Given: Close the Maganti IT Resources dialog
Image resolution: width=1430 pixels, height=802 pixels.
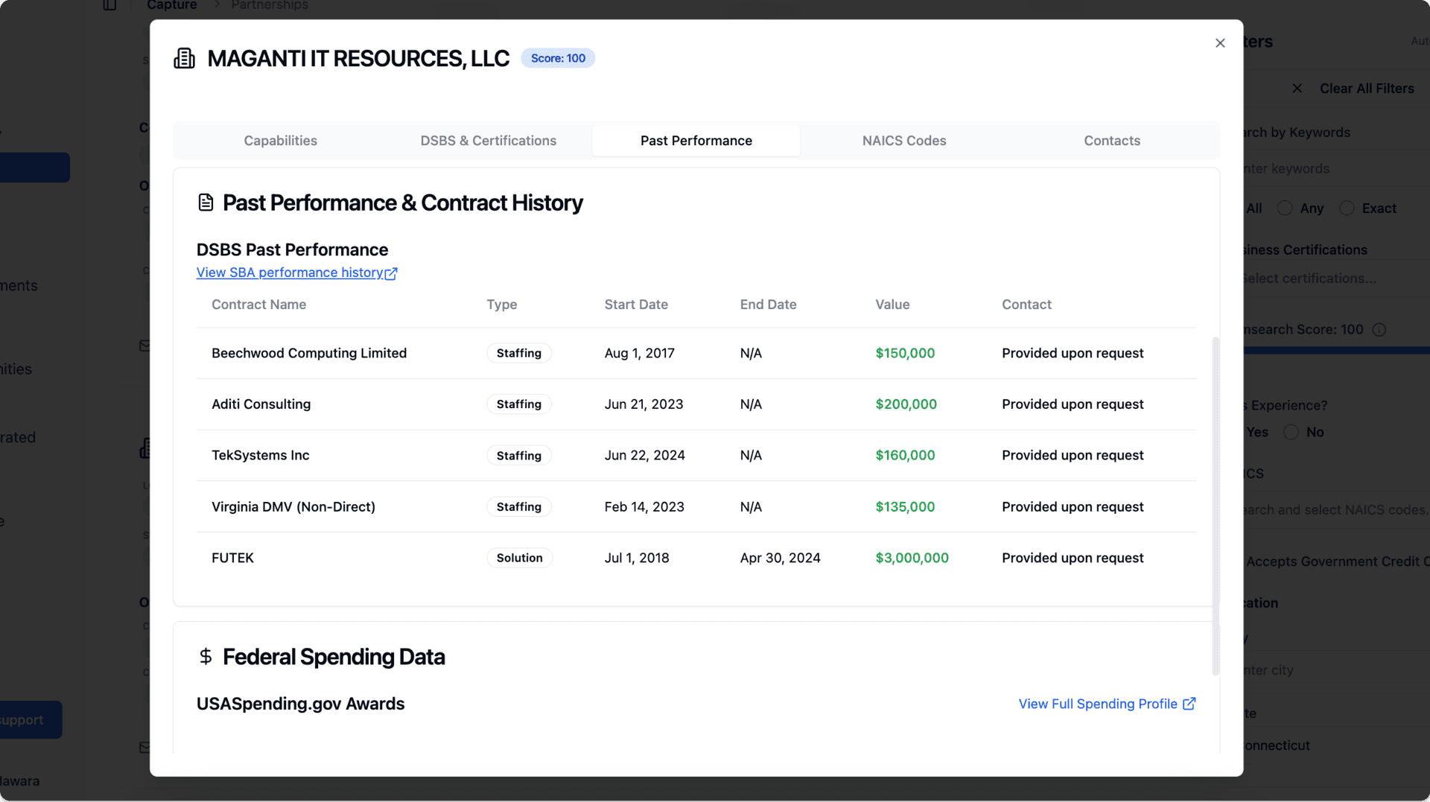Looking at the screenshot, I should [x=1220, y=43].
